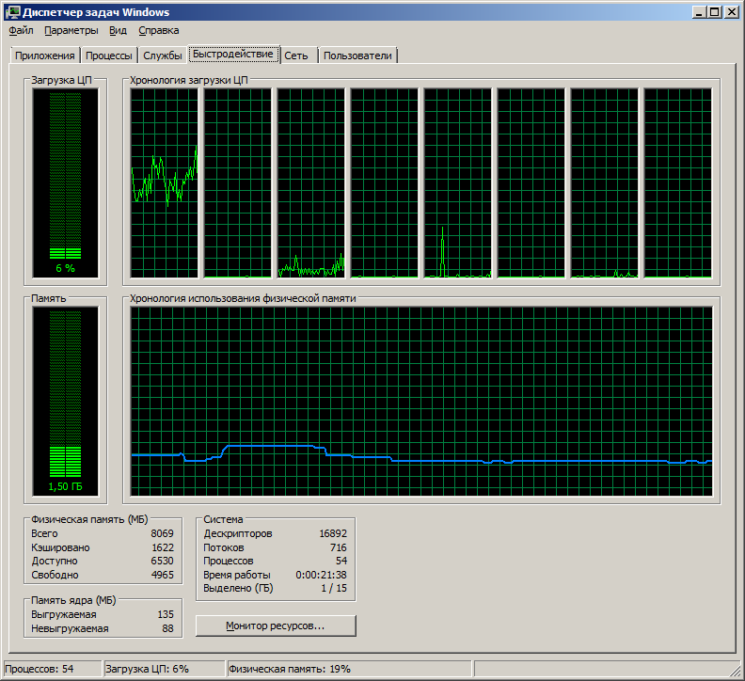The width and height of the screenshot is (745, 681).
Task: Open the Вид menu
Action: tap(118, 30)
